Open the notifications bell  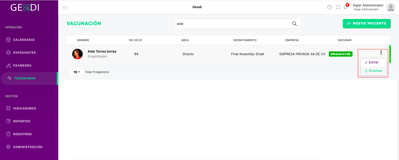(346, 7)
